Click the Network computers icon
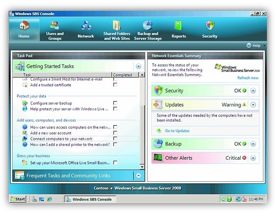276x216 pixels. (86, 26)
